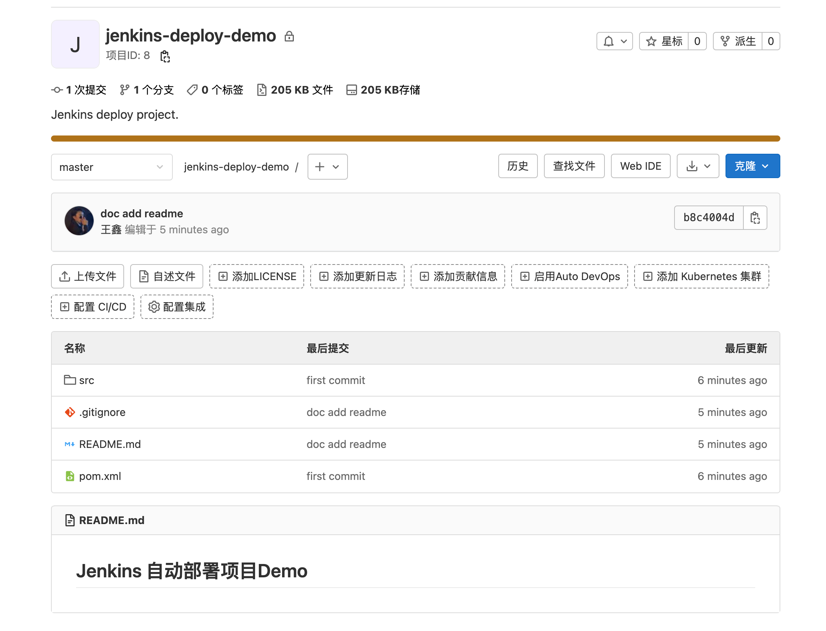Viewport: 826px width, 631px height.
Task: Expand the blue 克隆 clone dropdown
Action: pos(753,166)
